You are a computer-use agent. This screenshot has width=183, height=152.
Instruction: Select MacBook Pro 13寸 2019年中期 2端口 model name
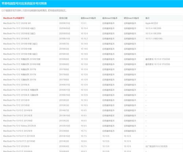pyautogui.click(x=20, y=43)
